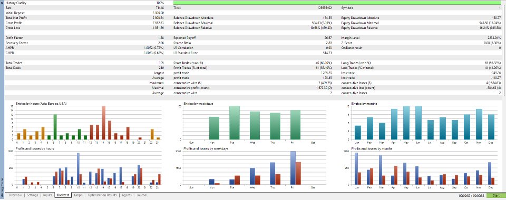
Task: Click the Jan bar in Entries by months
Action: (358, 132)
